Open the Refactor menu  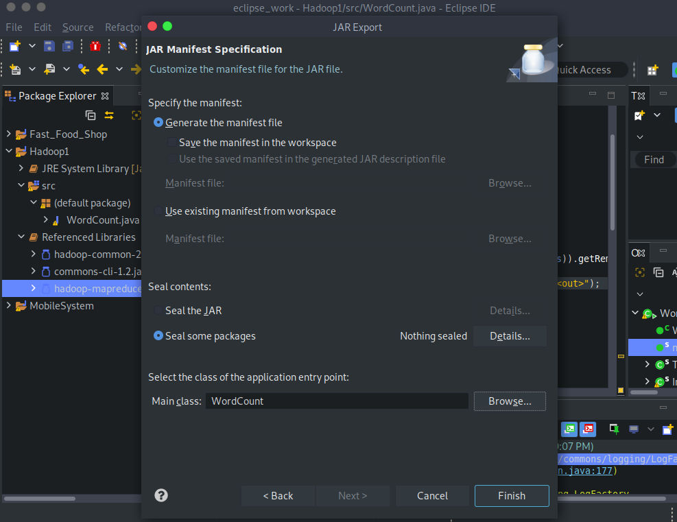click(x=123, y=27)
